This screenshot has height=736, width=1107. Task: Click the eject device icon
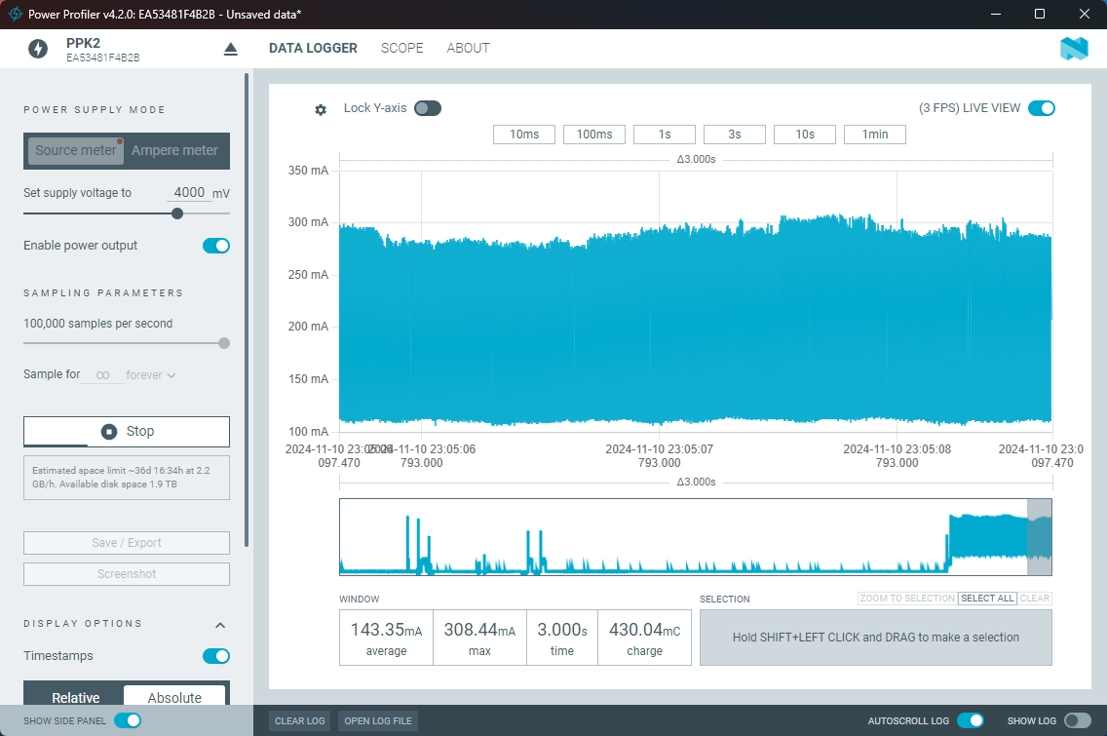click(x=231, y=49)
